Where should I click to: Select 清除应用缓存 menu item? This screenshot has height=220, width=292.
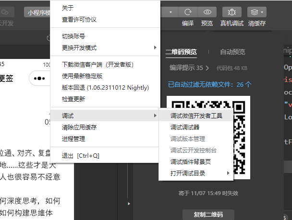pos(105,127)
